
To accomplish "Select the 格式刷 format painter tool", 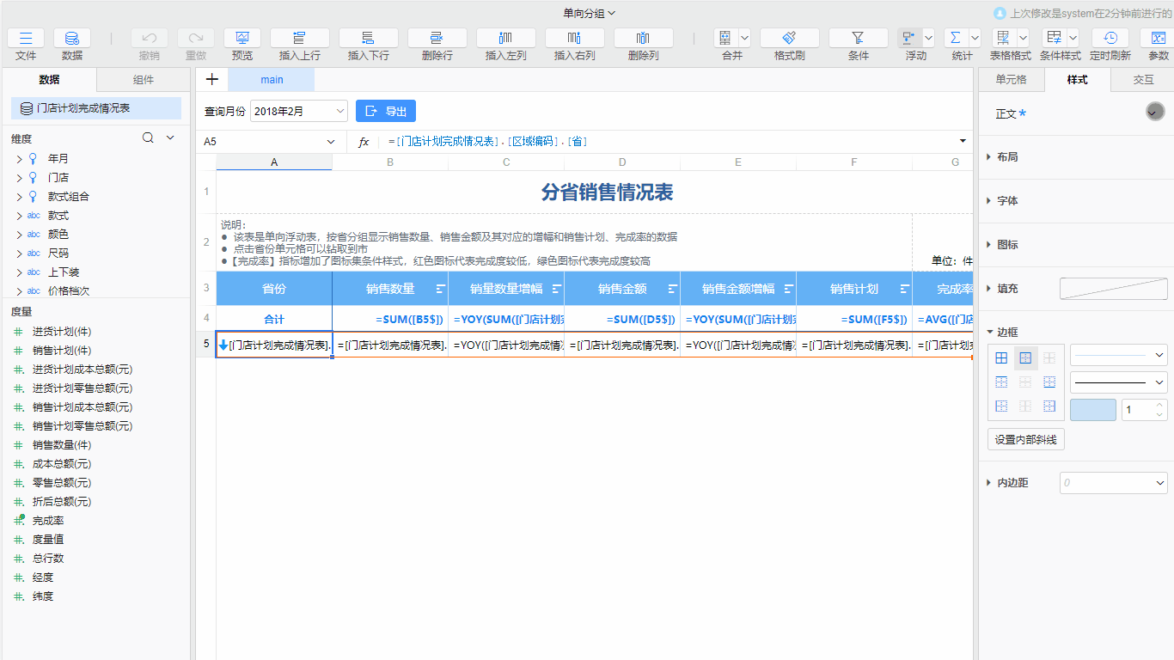I will click(789, 38).
